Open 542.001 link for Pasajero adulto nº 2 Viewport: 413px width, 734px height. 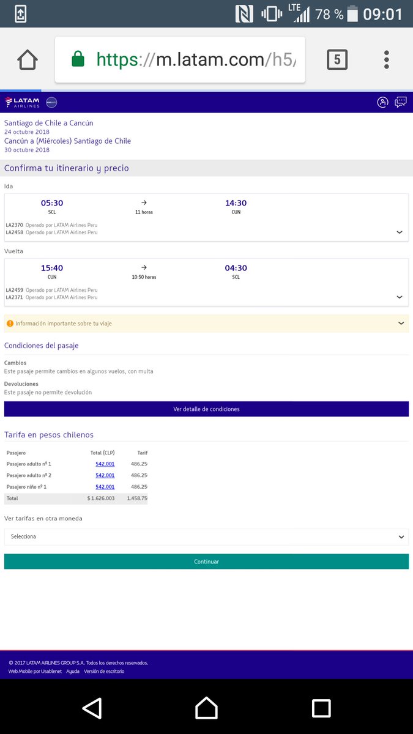(105, 475)
